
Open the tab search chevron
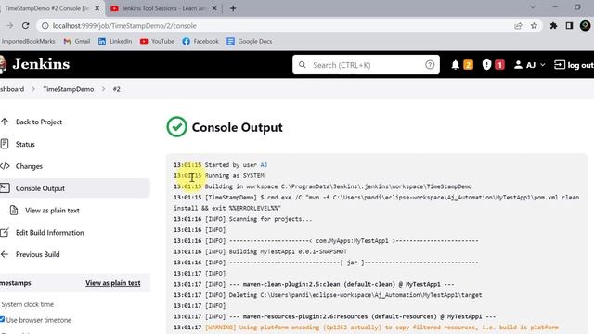(x=533, y=7)
